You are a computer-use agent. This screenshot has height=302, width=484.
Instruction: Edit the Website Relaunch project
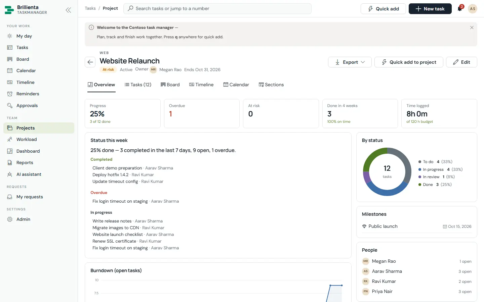(x=461, y=62)
